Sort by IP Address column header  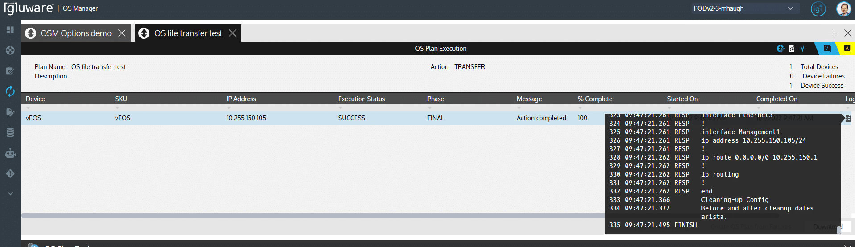coord(241,99)
